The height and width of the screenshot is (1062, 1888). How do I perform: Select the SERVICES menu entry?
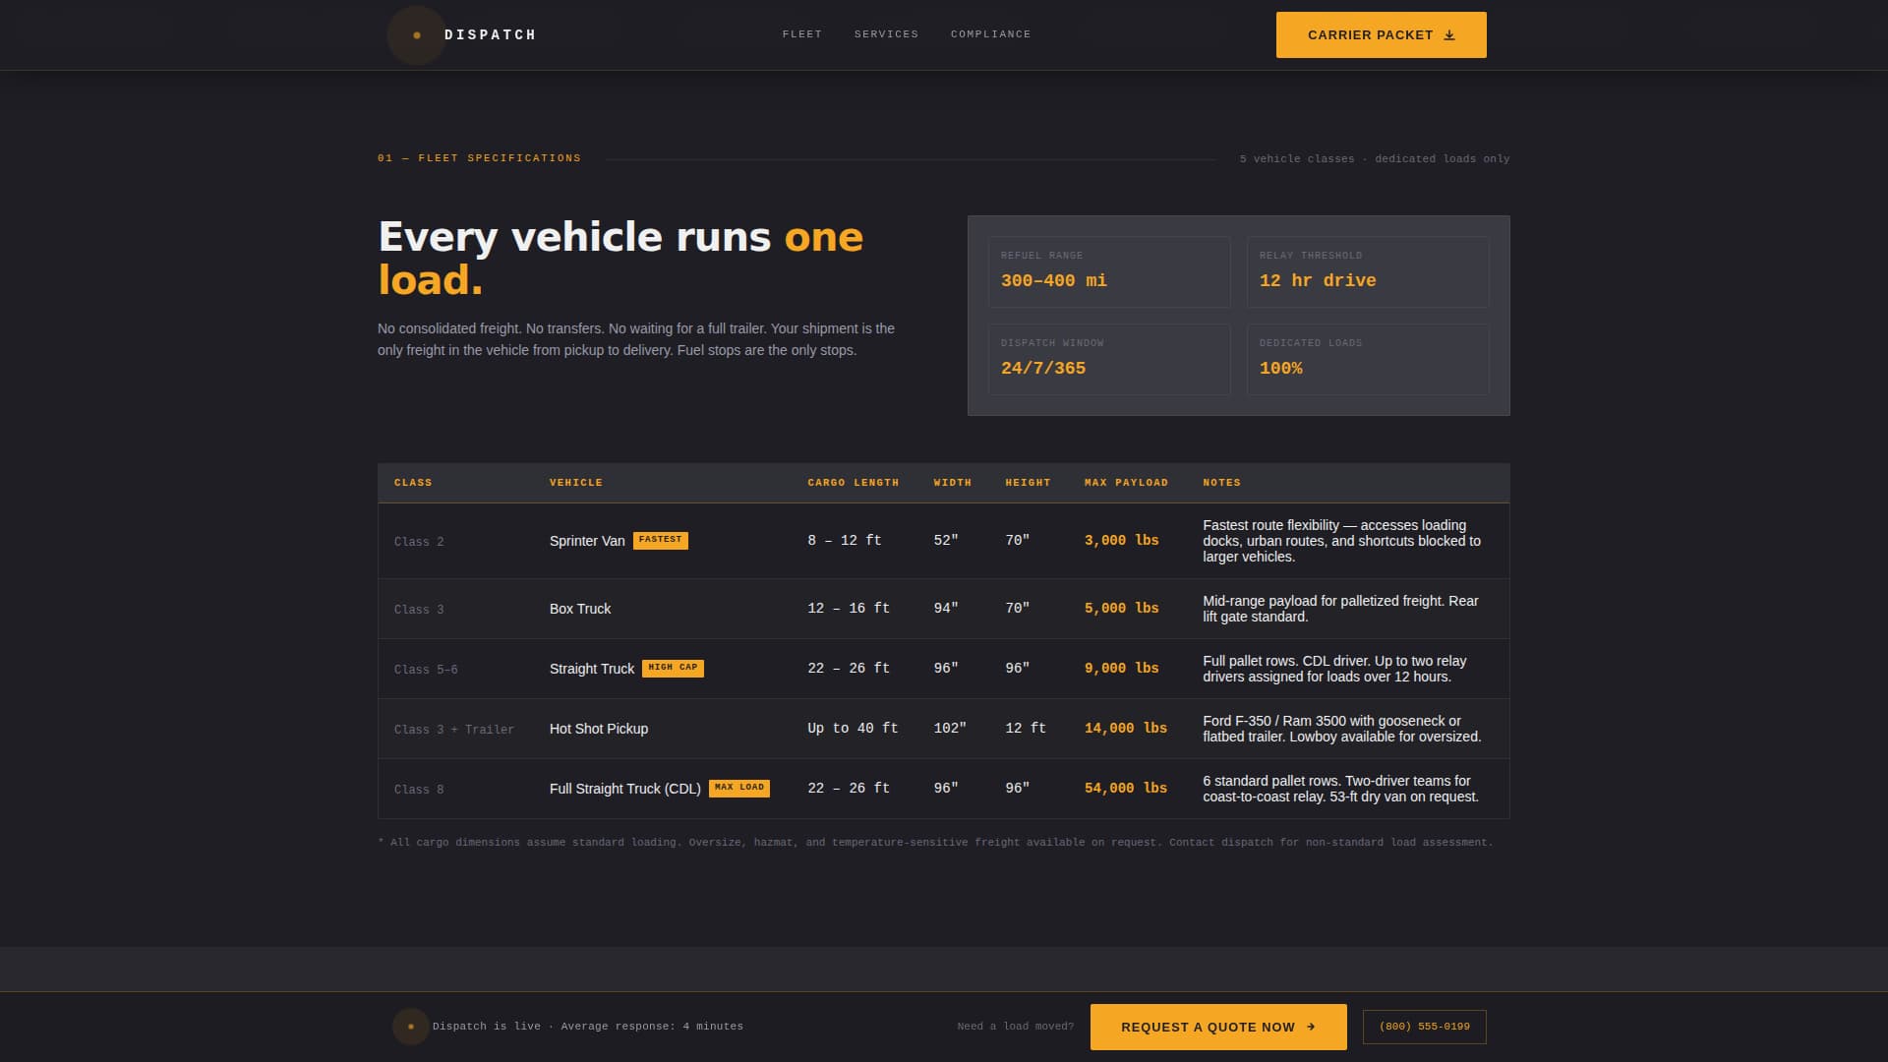(x=886, y=33)
